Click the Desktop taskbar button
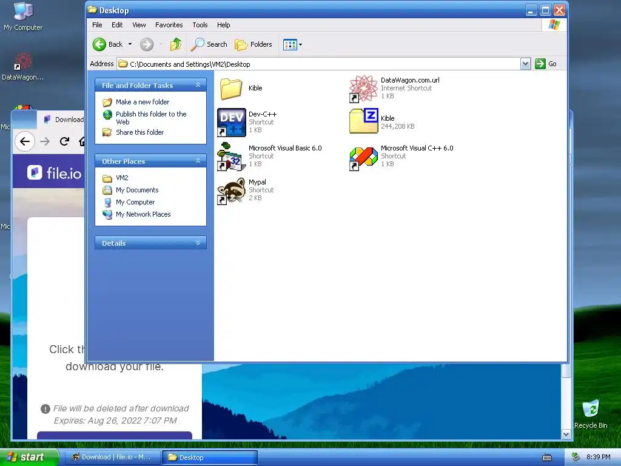 pos(210,458)
